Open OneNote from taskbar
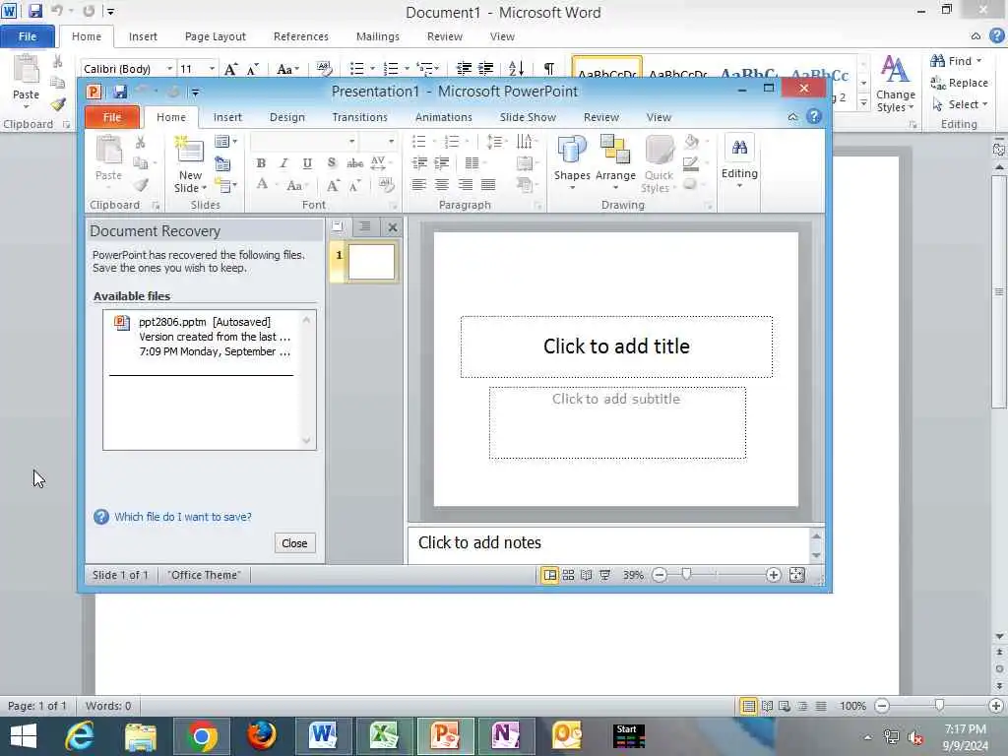The image size is (1008, 756). (505, 736)
